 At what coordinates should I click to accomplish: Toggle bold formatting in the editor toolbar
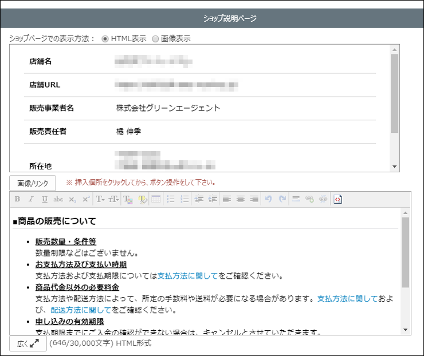click(18, 199)
